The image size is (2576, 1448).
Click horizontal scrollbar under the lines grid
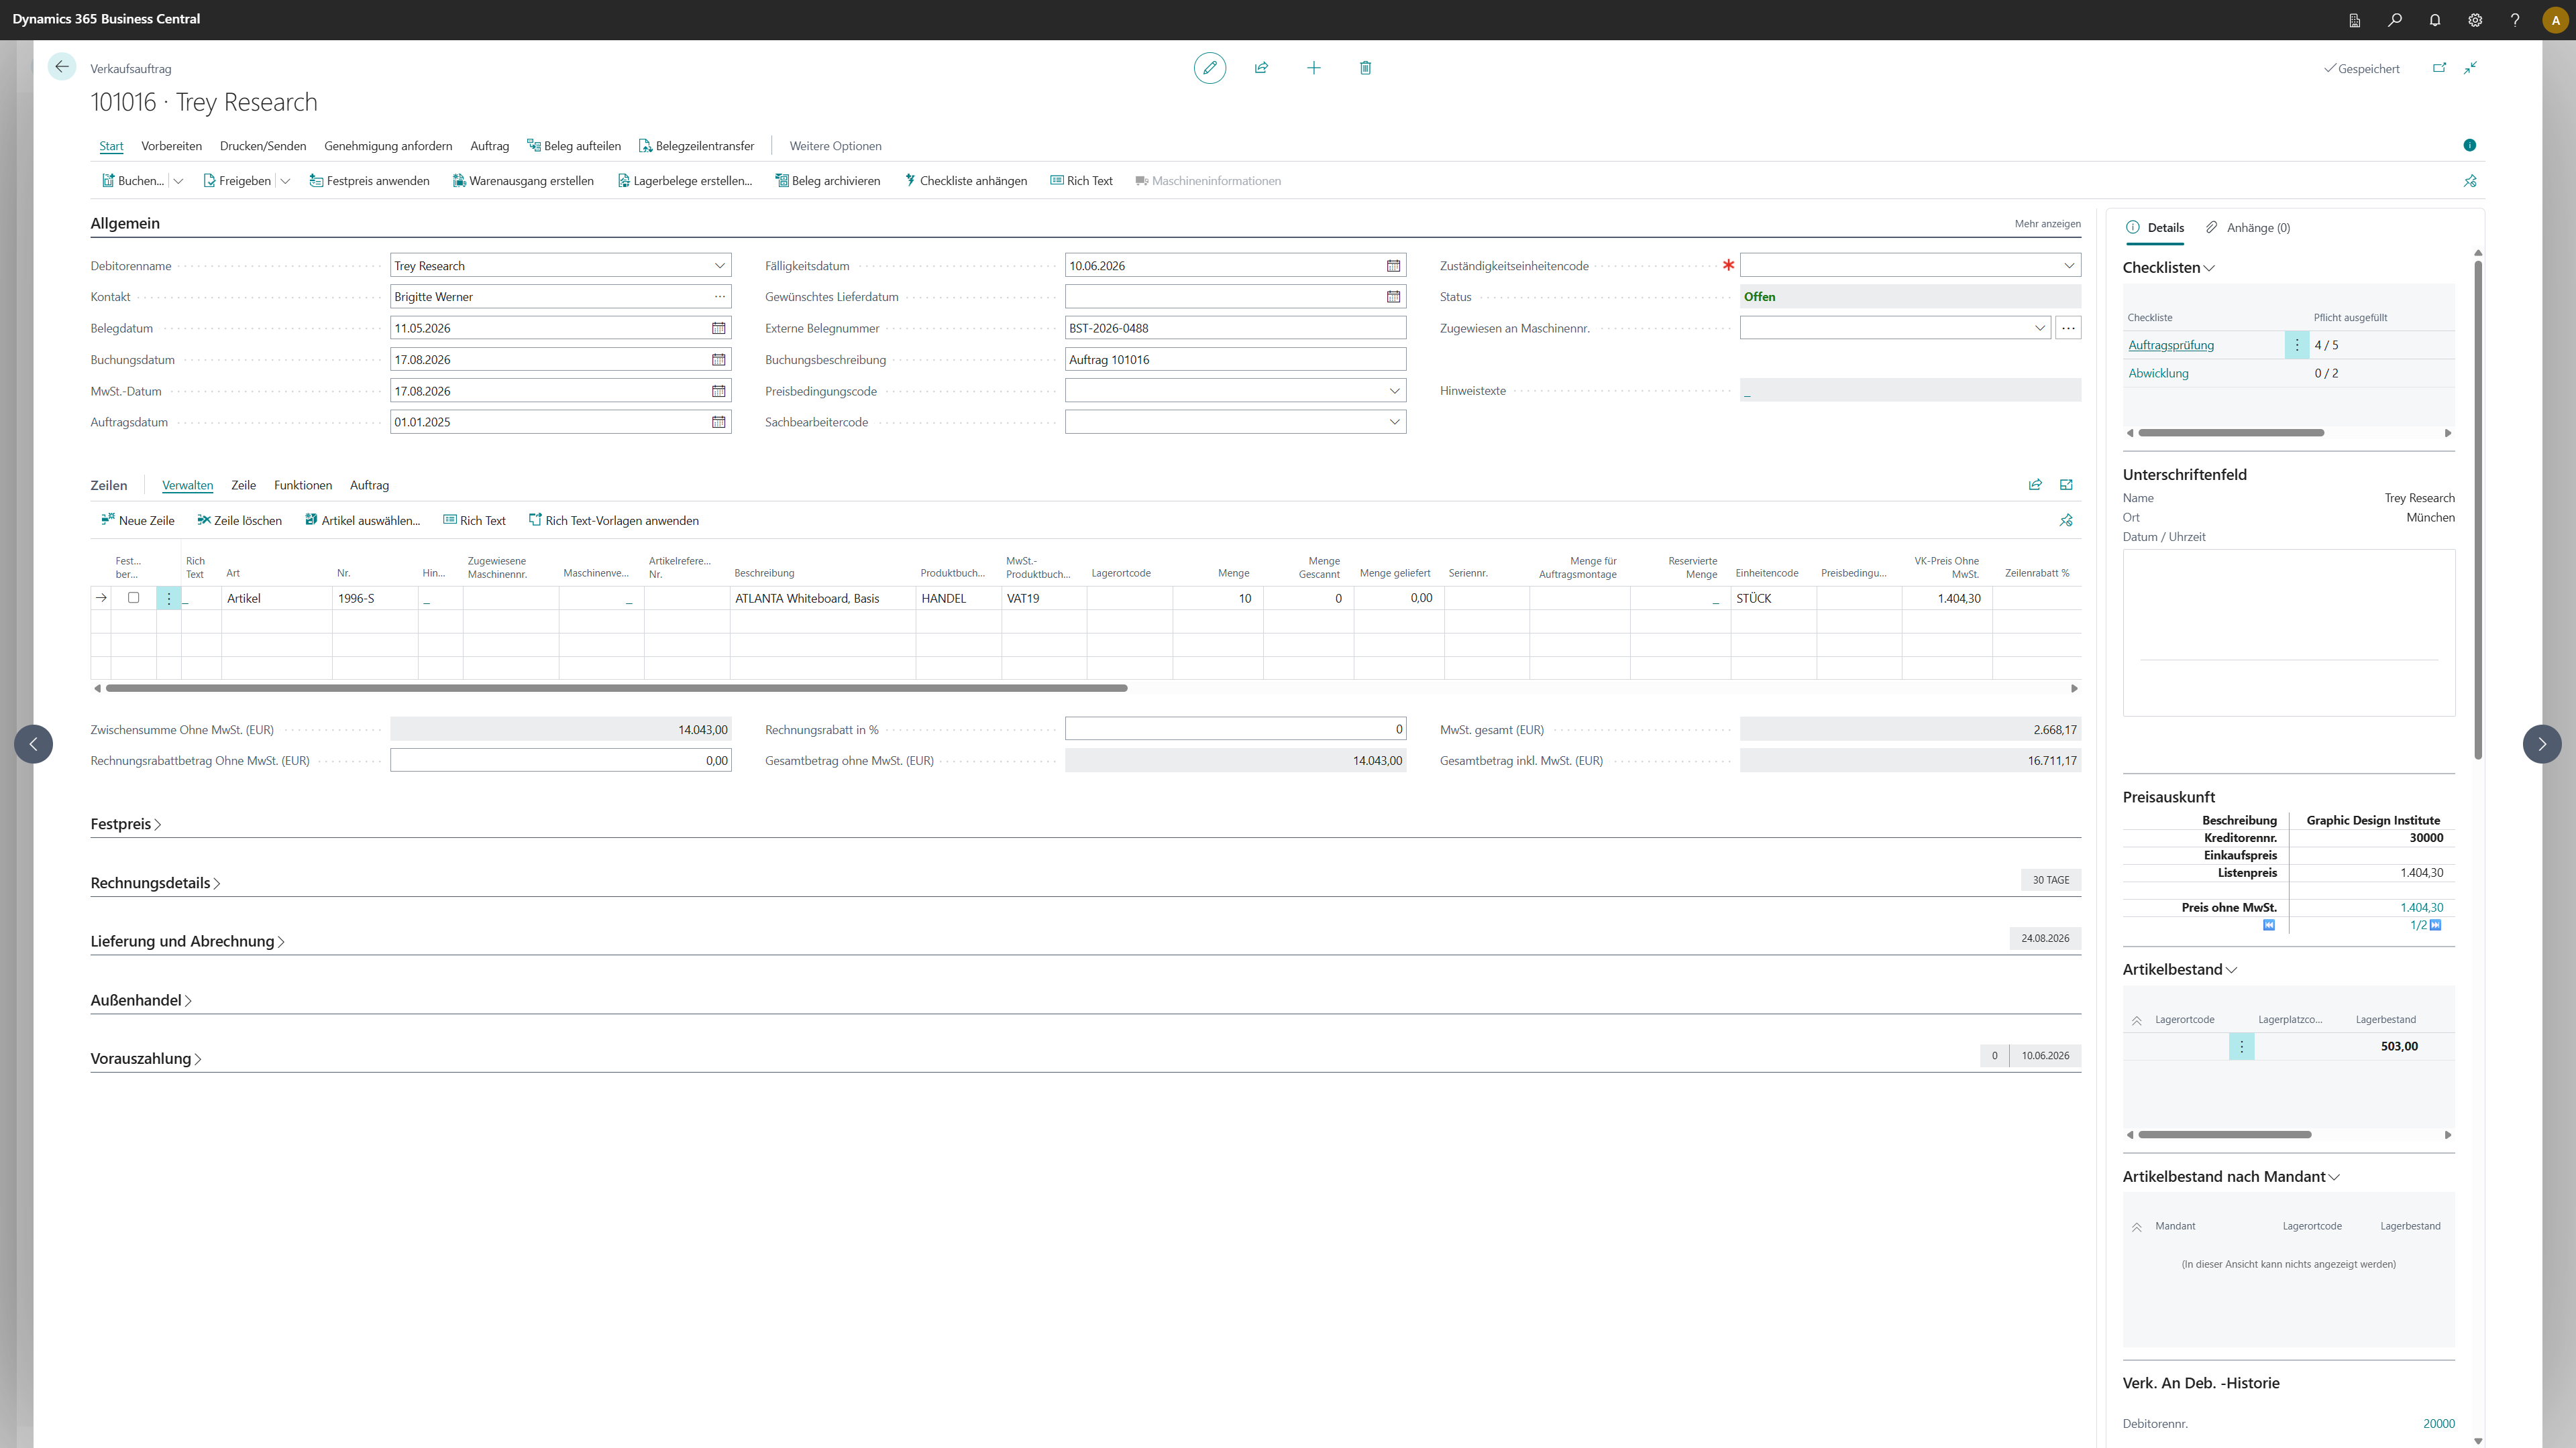click(616, 688)
